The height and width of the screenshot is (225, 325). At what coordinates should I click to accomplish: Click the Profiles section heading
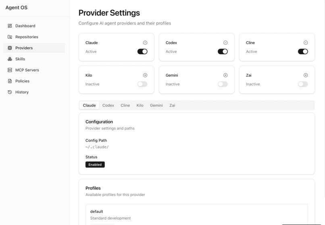click(93, 188)
